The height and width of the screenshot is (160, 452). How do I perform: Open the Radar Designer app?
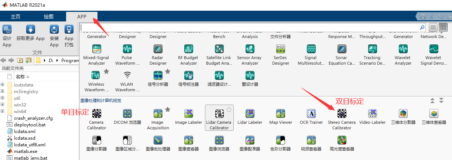[158, 54]
